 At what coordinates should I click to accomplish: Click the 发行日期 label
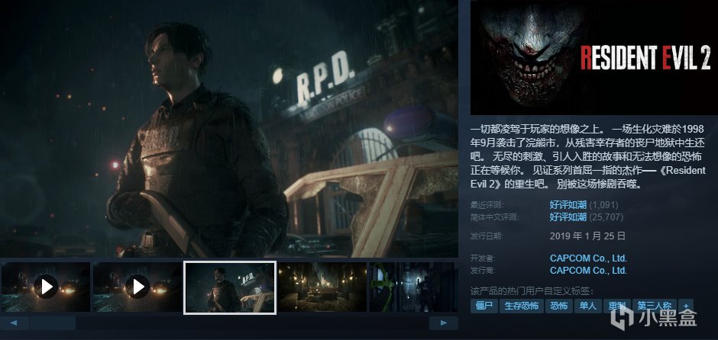pyautogui.click(x=487, y=237)
